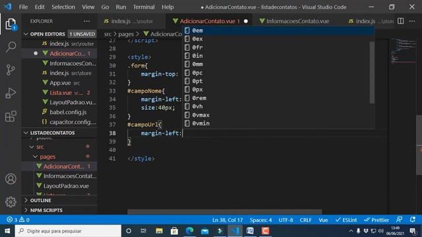Open the Run menu
Image resolution: width=422 pixels, height=237 pixels.
[121, 7]
